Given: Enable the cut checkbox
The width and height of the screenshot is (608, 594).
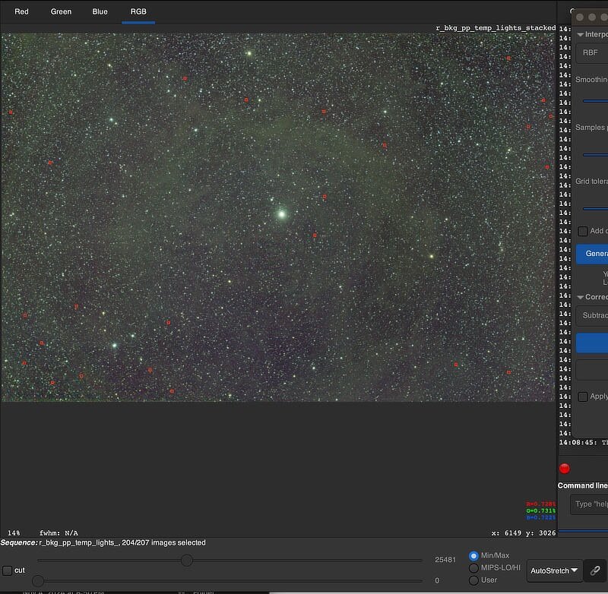Looking at the screenshot, I should coord(8,570).
